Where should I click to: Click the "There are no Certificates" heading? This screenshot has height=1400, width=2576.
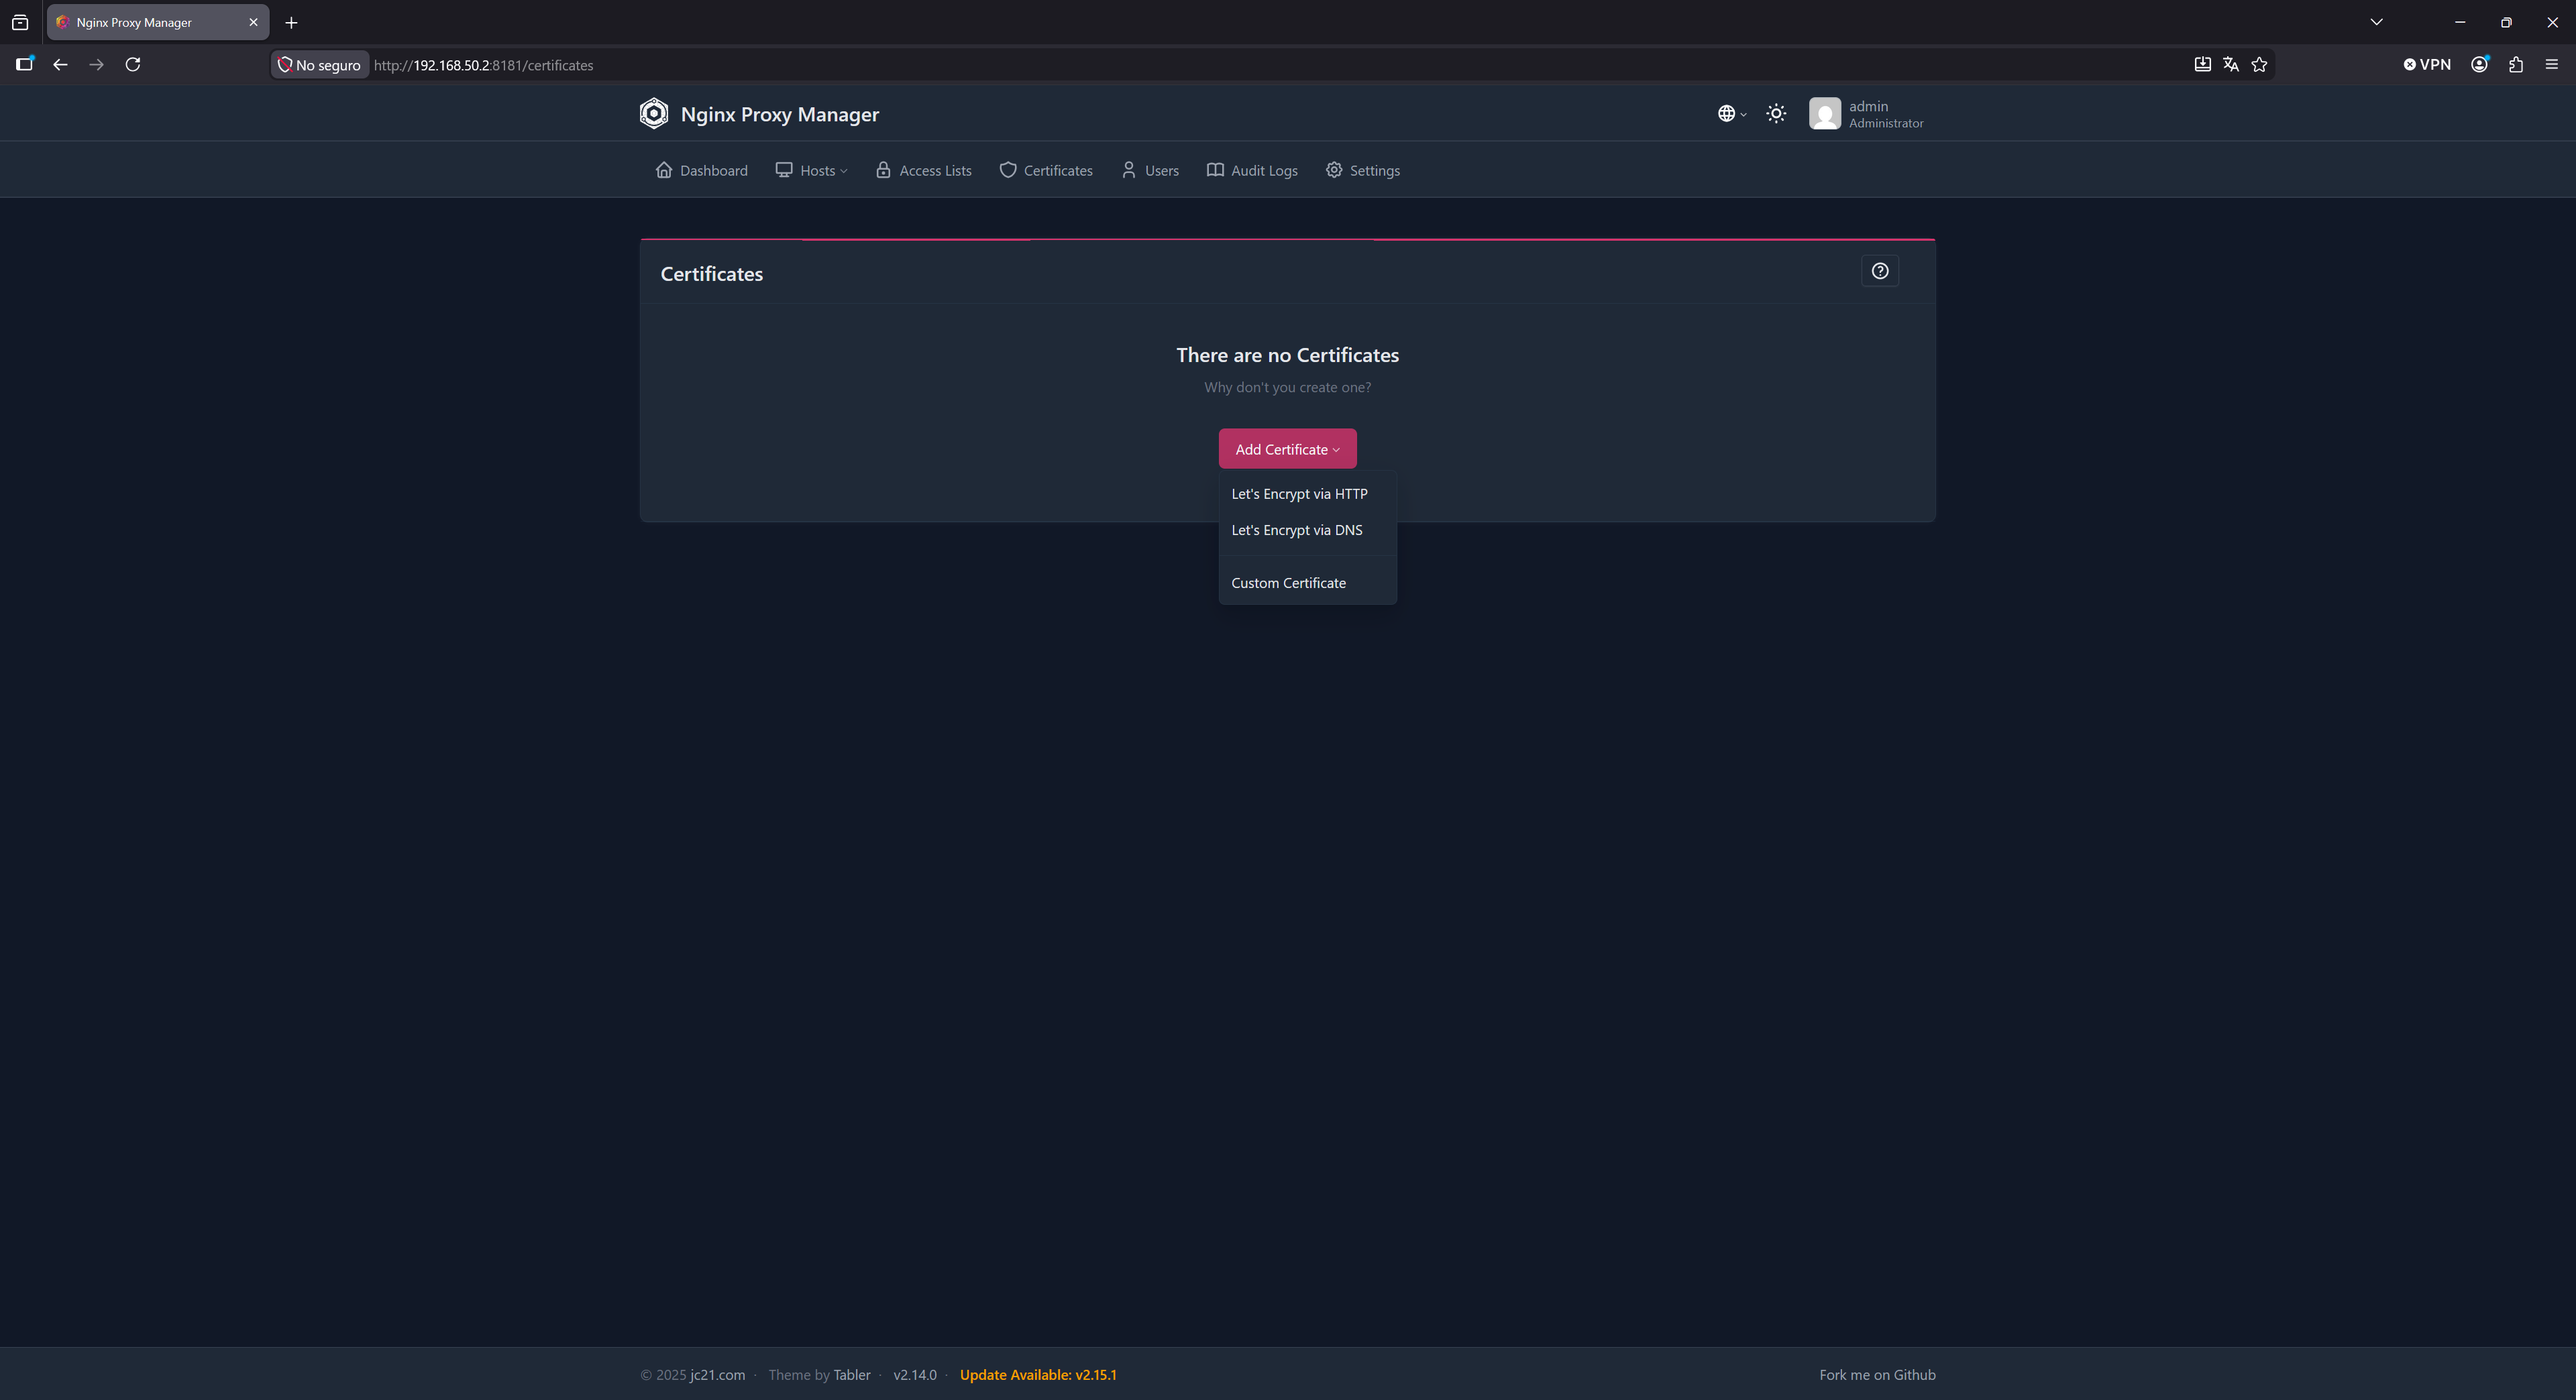1287,356
